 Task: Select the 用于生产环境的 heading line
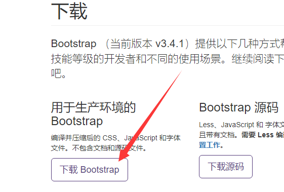93,107
